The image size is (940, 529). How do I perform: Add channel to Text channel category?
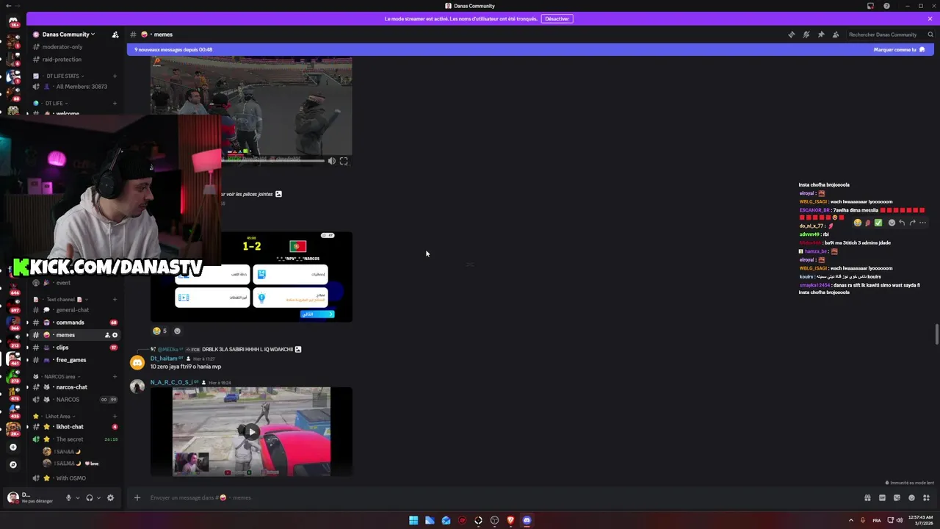pos(115,300)
